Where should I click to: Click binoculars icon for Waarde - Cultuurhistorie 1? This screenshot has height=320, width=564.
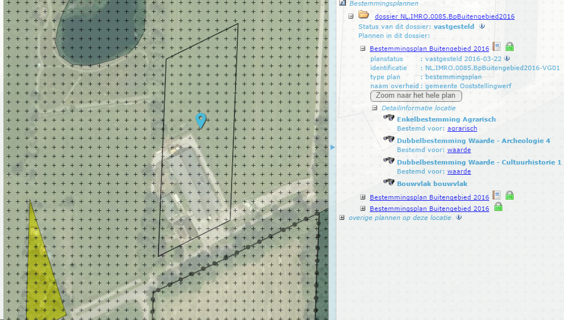click(389, 161)
